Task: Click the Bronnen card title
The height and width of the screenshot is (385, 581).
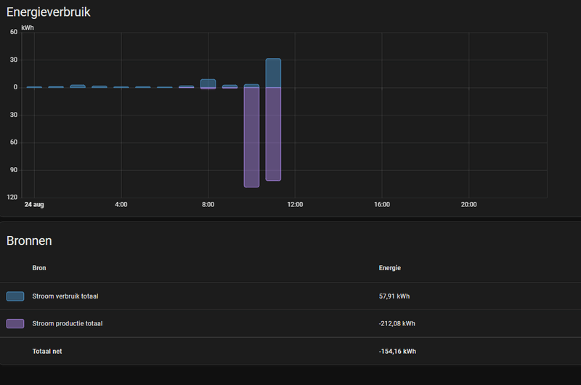Action: (29, 241)
